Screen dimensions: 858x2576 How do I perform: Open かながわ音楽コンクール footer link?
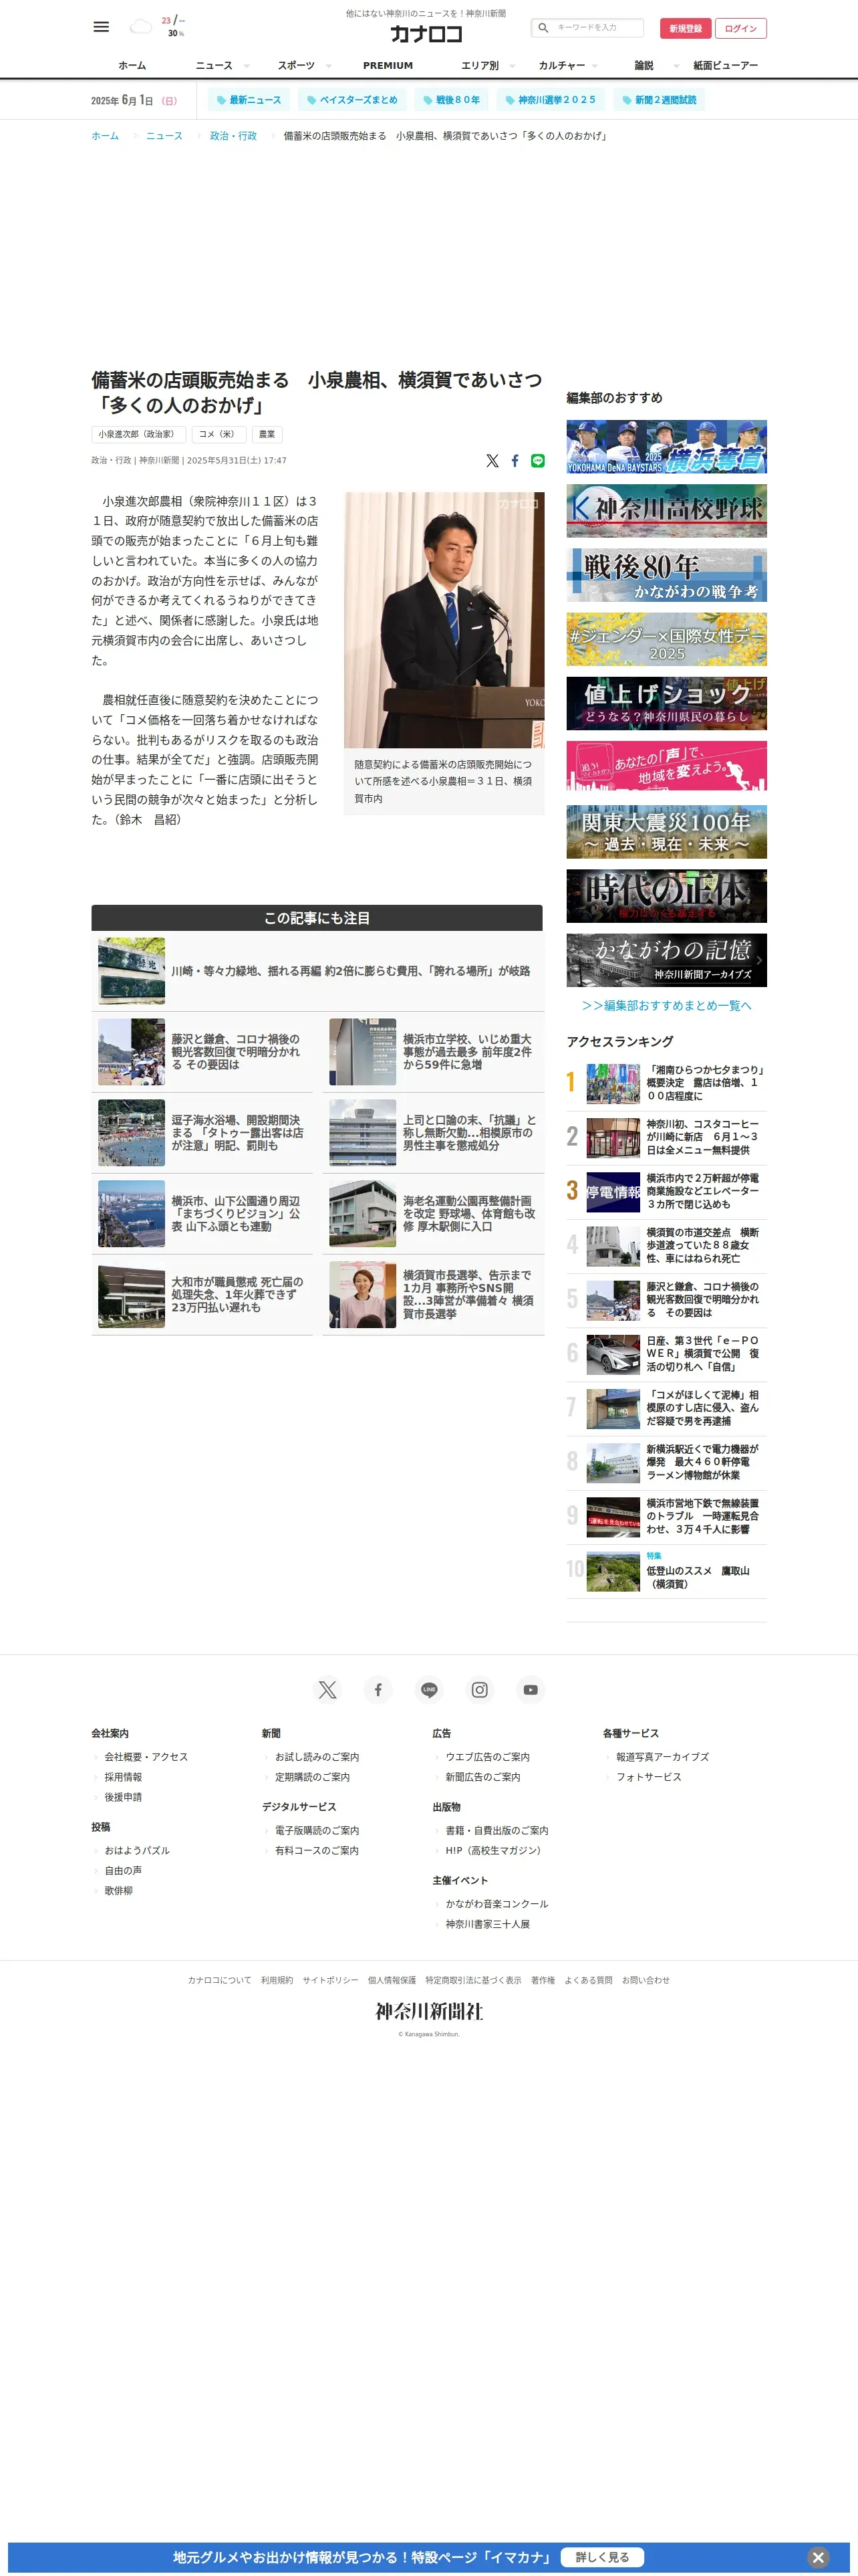496,1904
